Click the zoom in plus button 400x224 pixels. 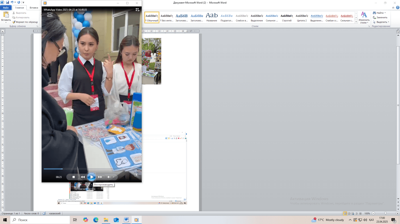pos(397,213)
